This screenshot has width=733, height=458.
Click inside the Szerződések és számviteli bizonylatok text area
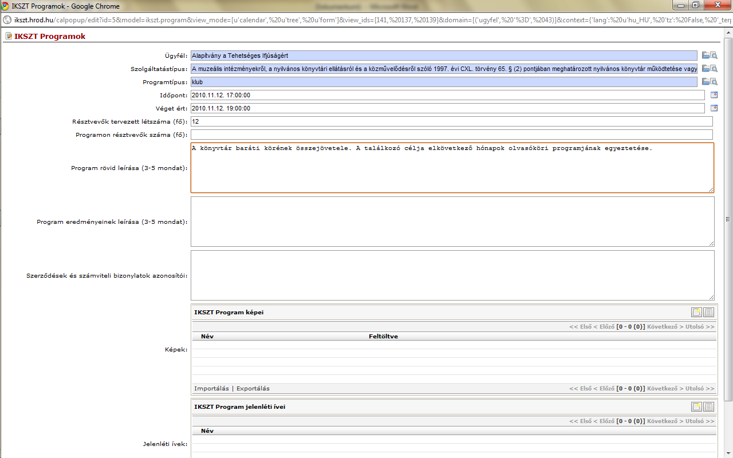(x=452, y=275)
